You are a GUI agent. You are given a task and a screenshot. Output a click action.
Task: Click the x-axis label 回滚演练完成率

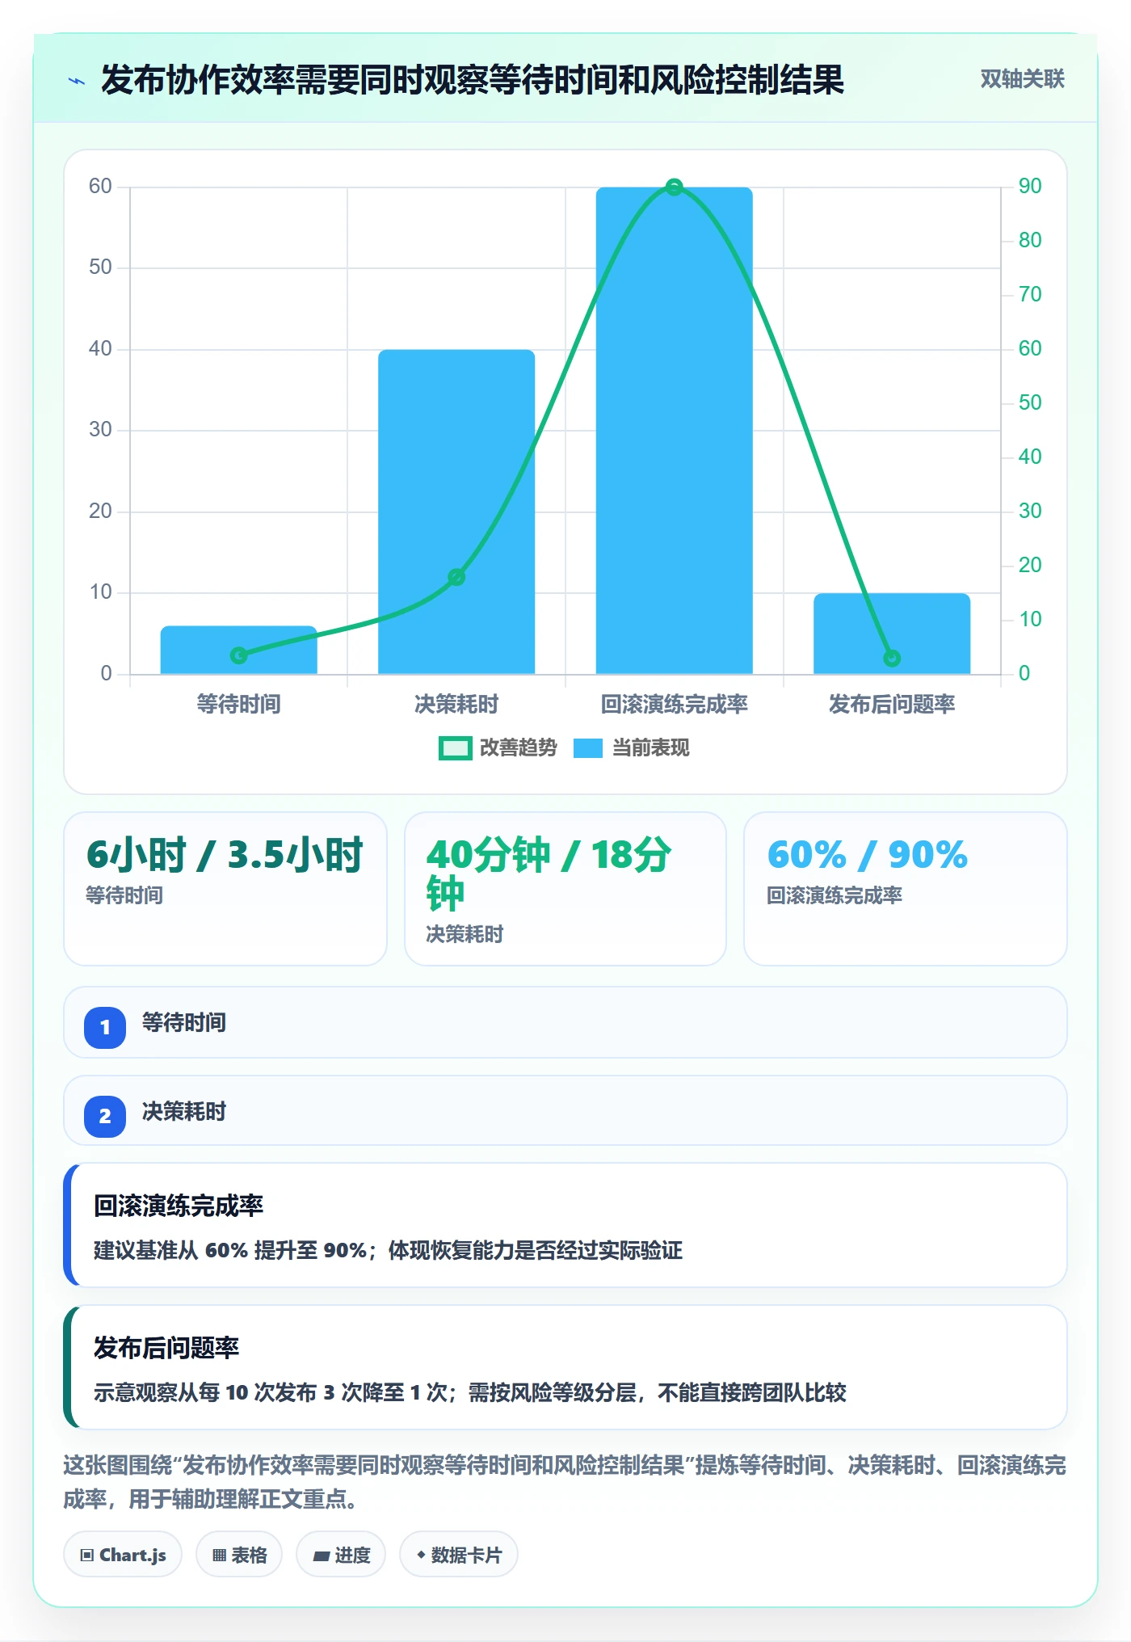(x=675, y=704)
